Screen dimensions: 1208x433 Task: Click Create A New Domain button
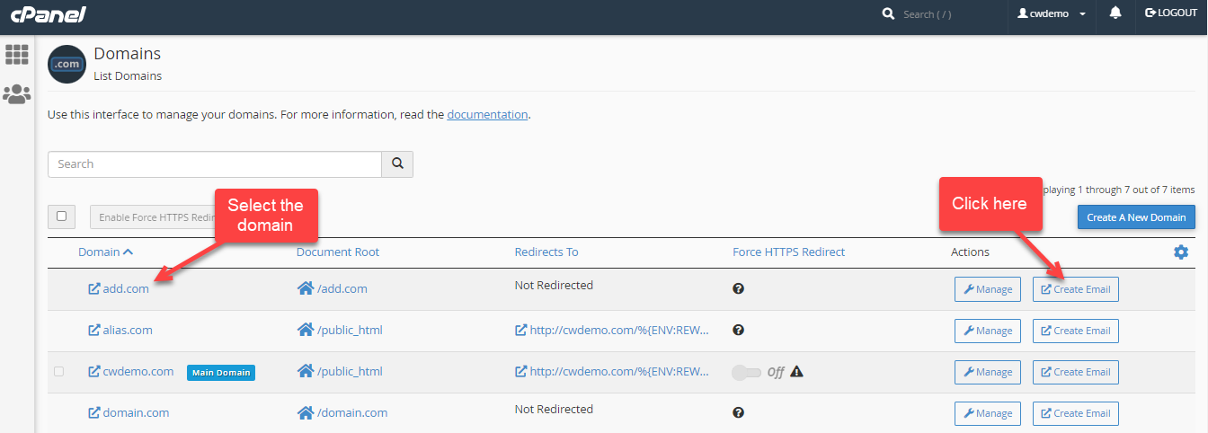pos(1136,217)
